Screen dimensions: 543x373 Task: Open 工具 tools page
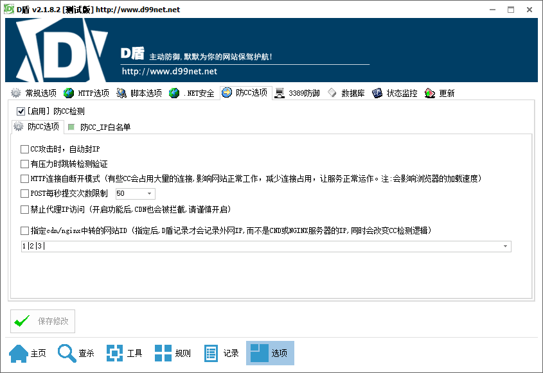[125, 353]
